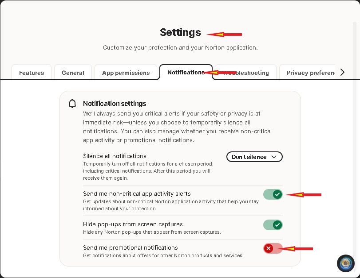The width and height of the screenshot is (360, 278).
Task: Enable promotional notifications toggle
Action: [273, 248]
